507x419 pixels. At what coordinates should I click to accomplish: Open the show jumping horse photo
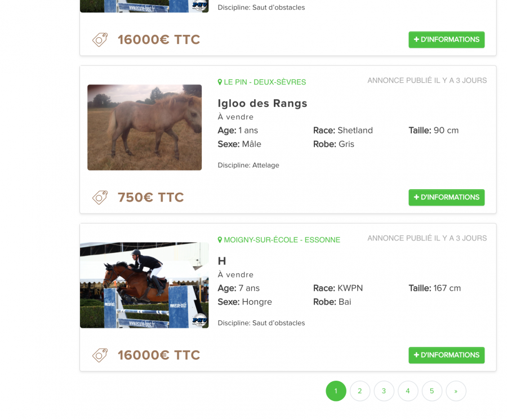(x=144, y=285)
